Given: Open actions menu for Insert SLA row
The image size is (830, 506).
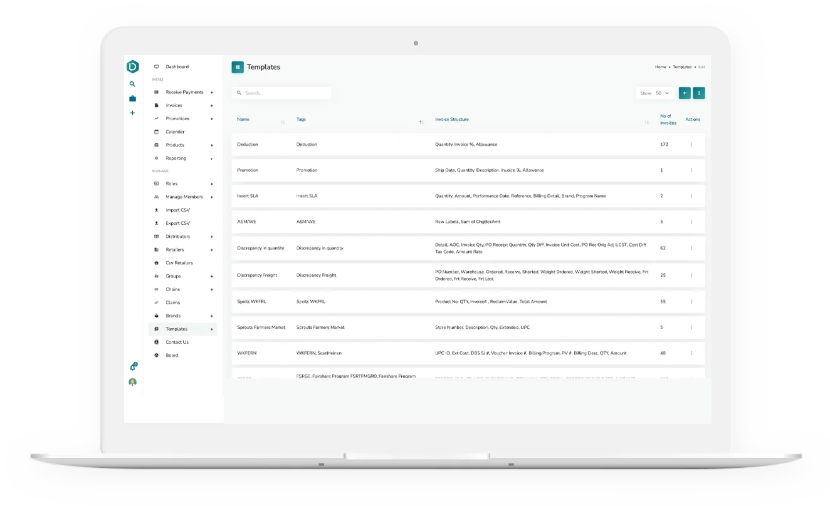Looking at the screenshot, I should (691, 196).
